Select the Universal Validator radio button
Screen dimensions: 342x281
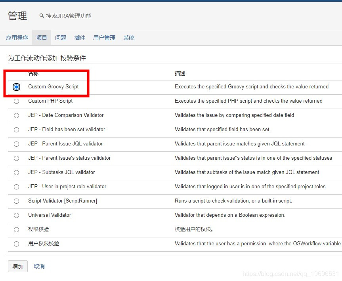point(16,215)
